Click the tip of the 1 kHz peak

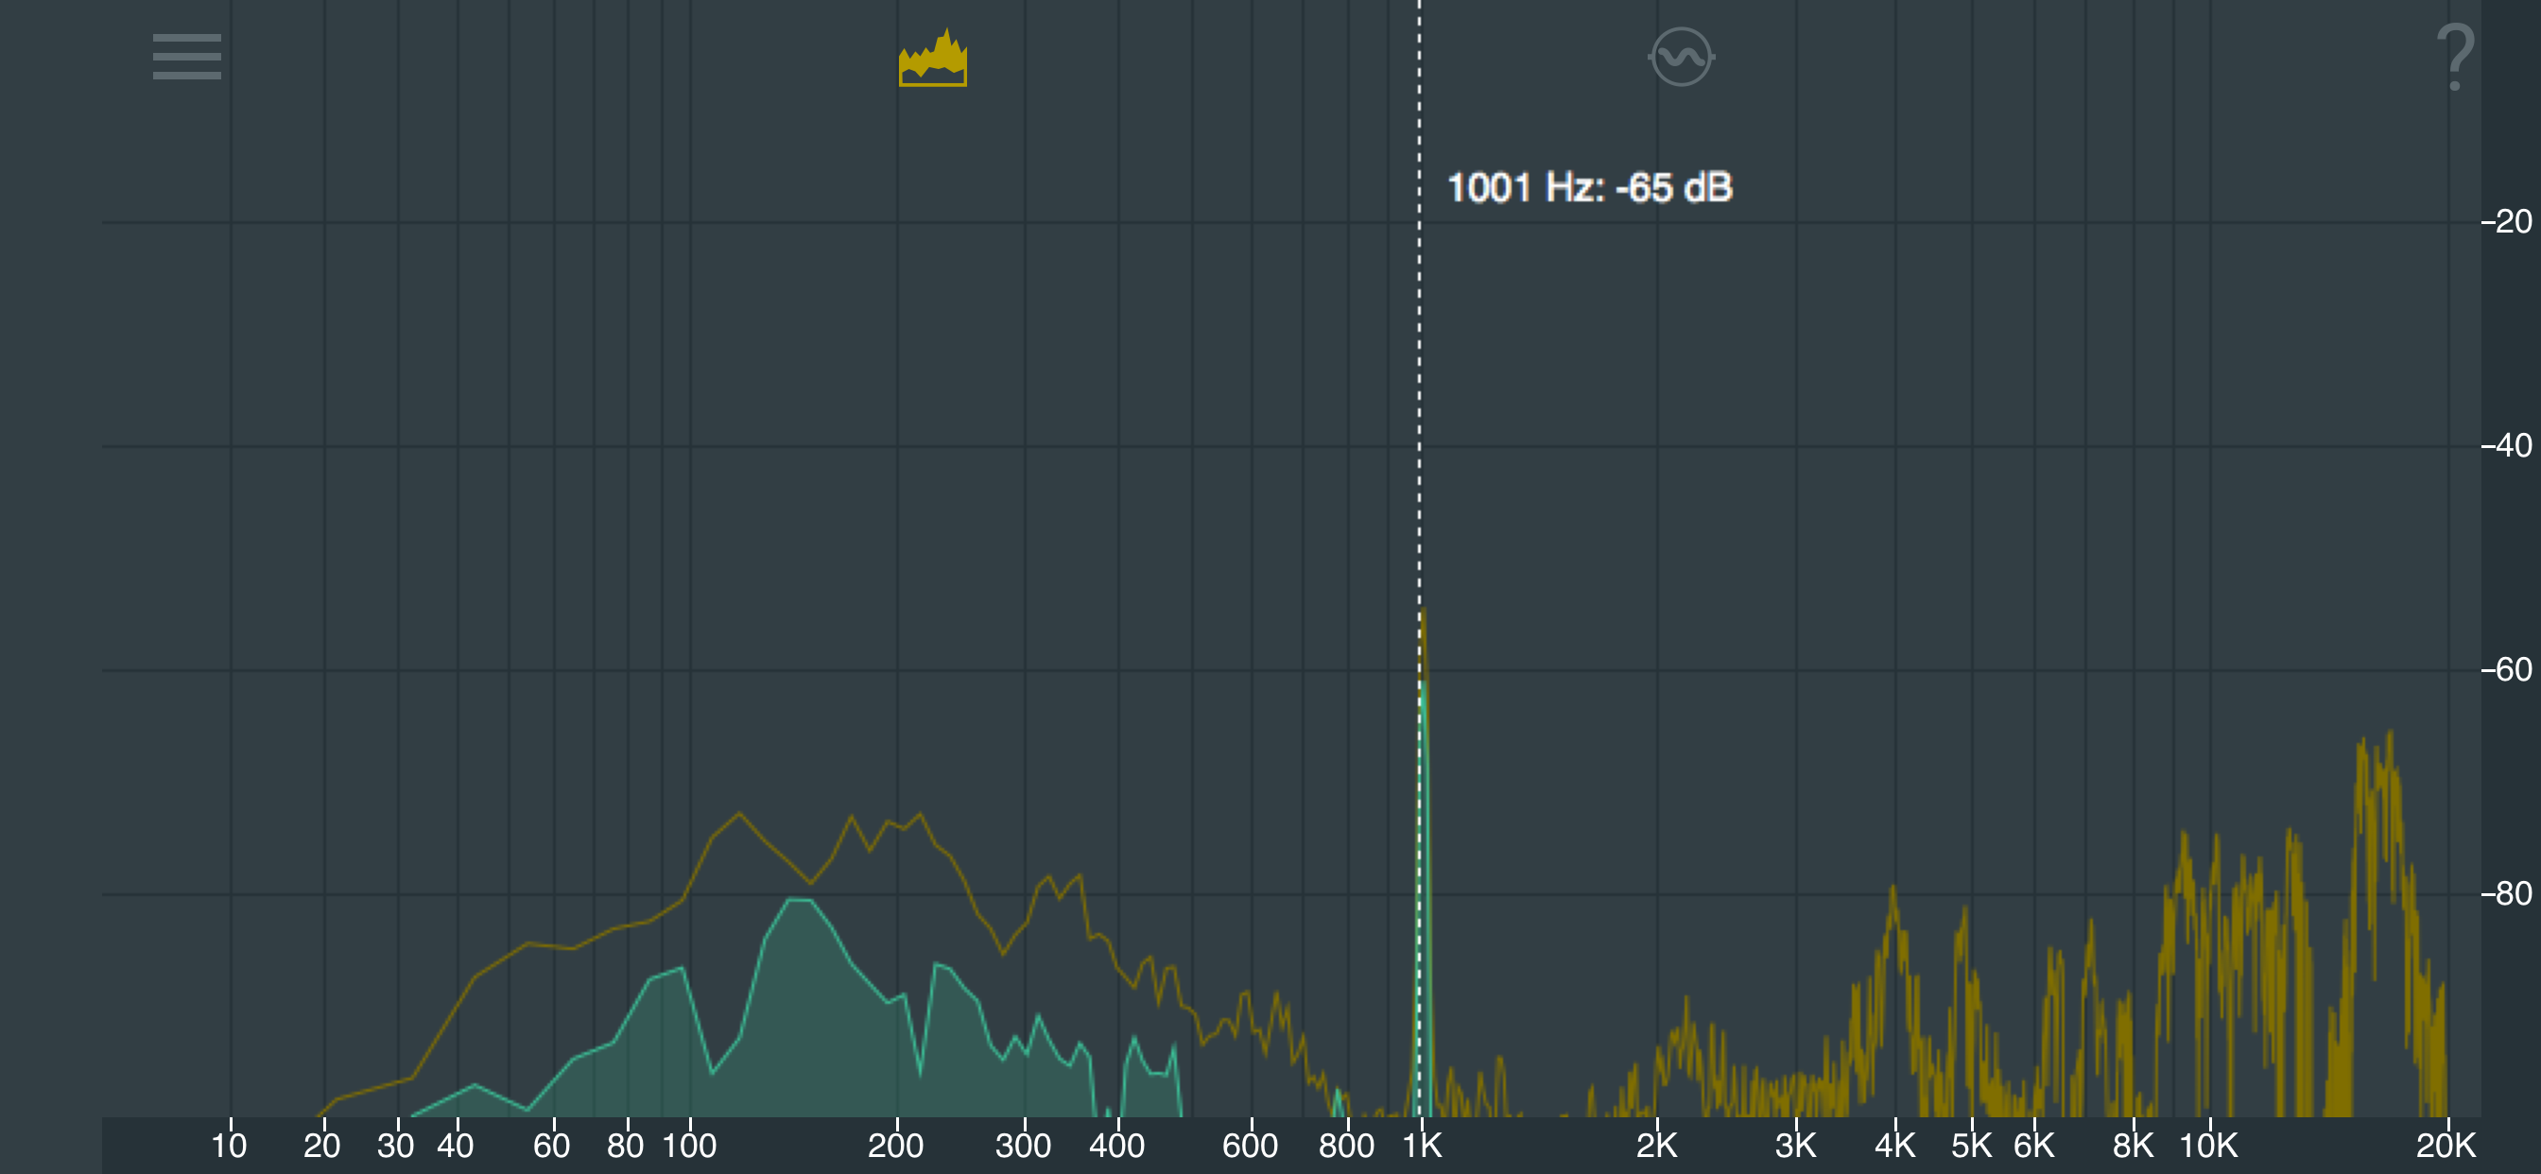coord(1424,613)
